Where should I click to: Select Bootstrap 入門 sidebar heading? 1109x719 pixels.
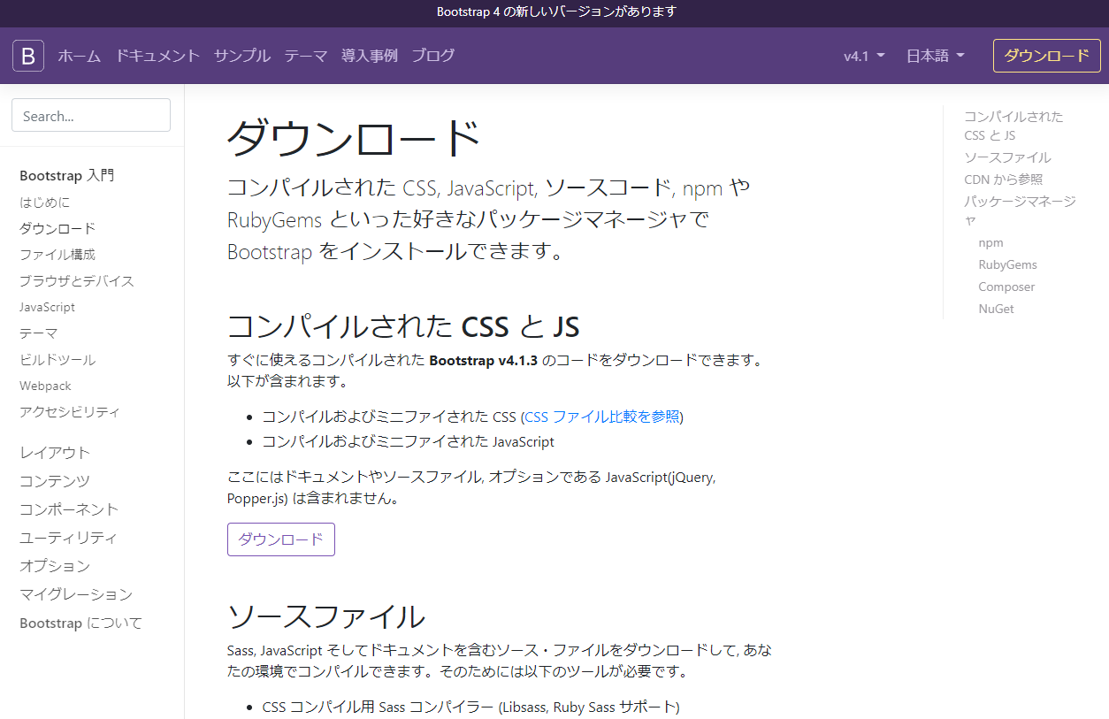click(x=67, y=175)
